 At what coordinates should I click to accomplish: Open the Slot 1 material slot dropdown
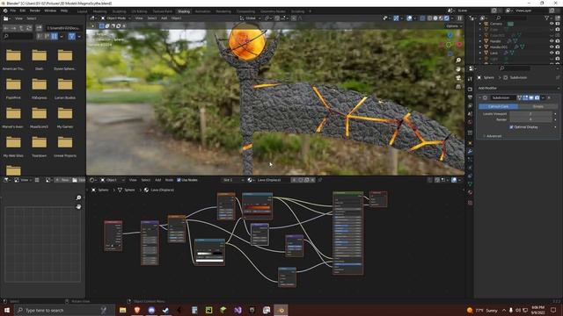[233, 180]
